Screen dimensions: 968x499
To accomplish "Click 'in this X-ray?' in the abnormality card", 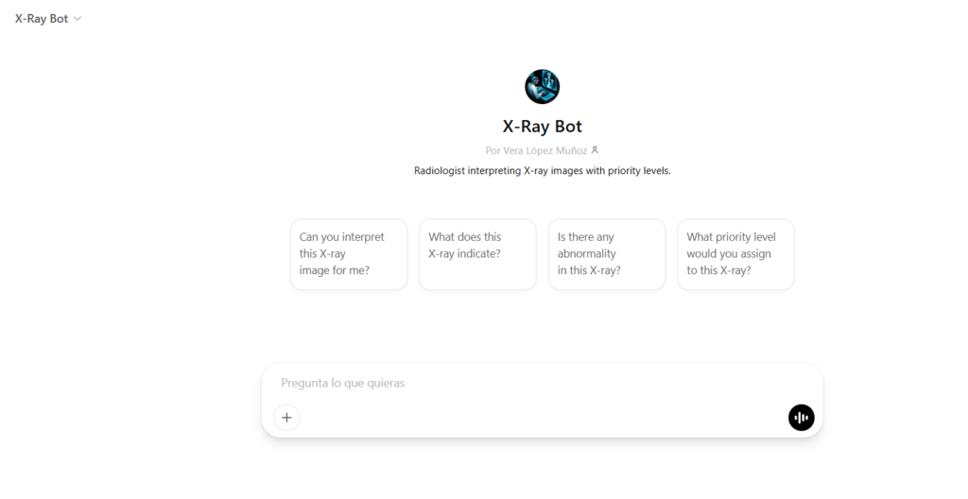I will [589, 270].
